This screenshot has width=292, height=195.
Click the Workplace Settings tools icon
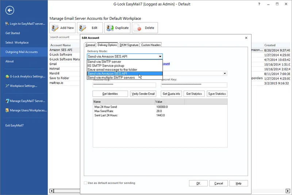pyautogui.click(x=7, y=86)
